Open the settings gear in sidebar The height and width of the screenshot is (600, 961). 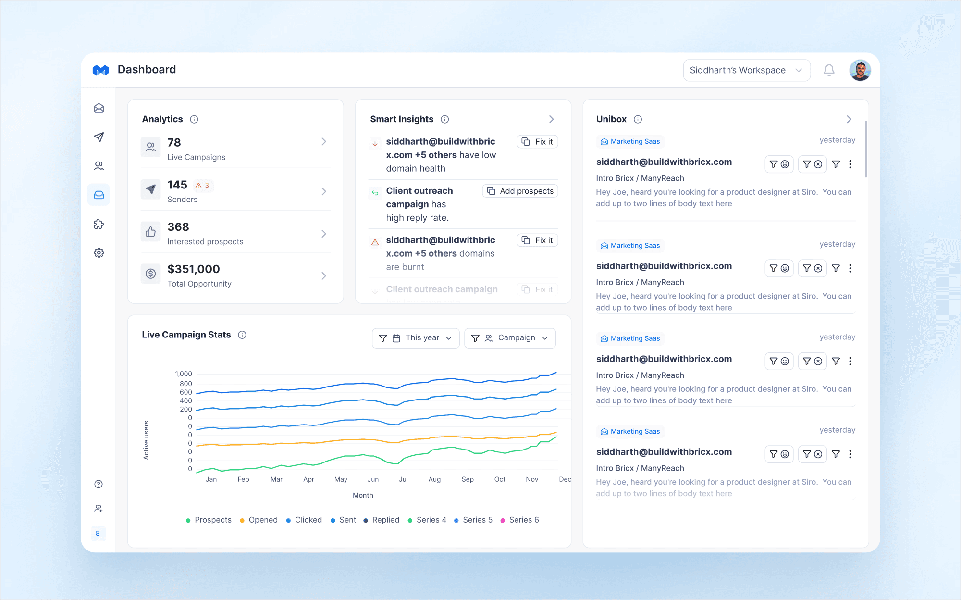pos(99,253)
